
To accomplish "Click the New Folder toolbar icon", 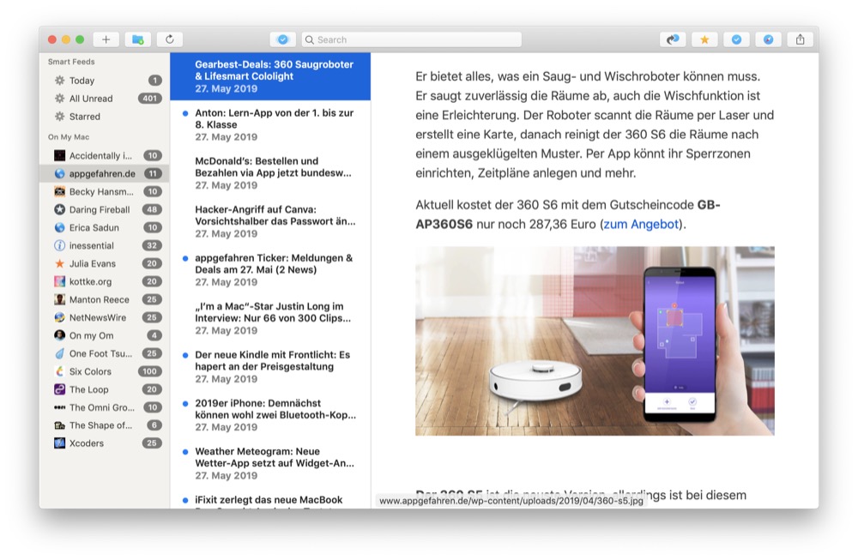I will tap(137, 39).
